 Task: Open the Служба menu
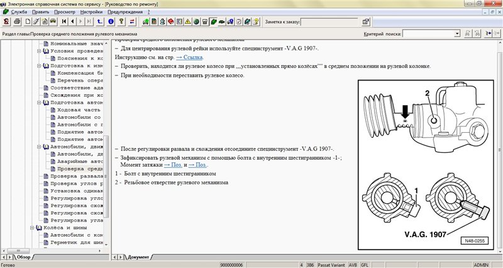pos(19,12)
